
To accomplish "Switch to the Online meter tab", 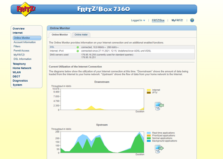I will (x=81, y=35).
